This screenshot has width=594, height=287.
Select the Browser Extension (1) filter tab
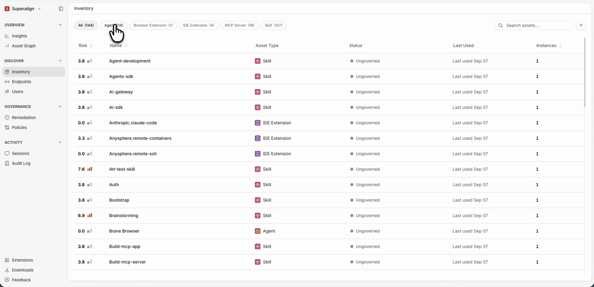point(153,26)
